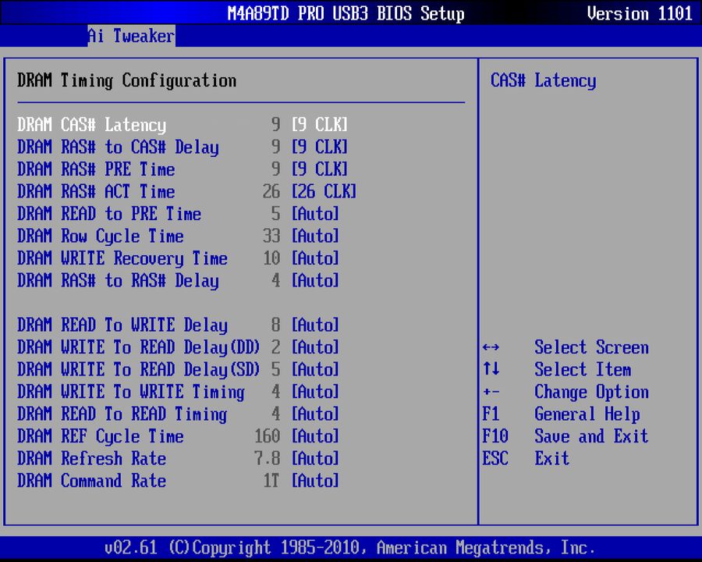Set DRAM WRITE To WRITE Timing

click(315, 392)
